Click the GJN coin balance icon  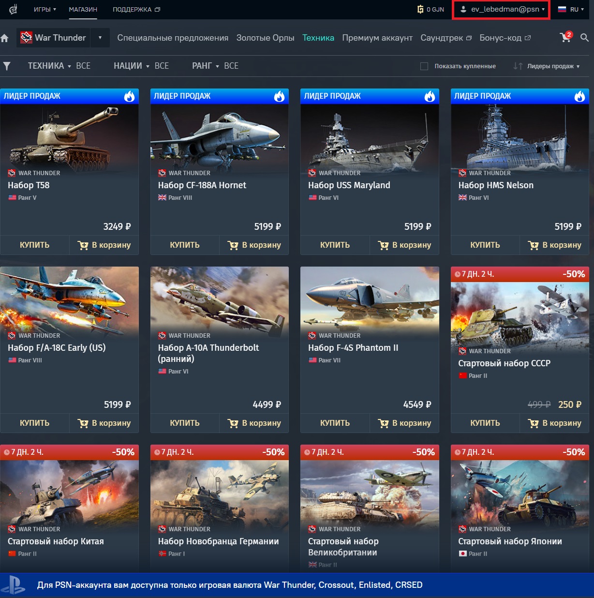[420, 9]
